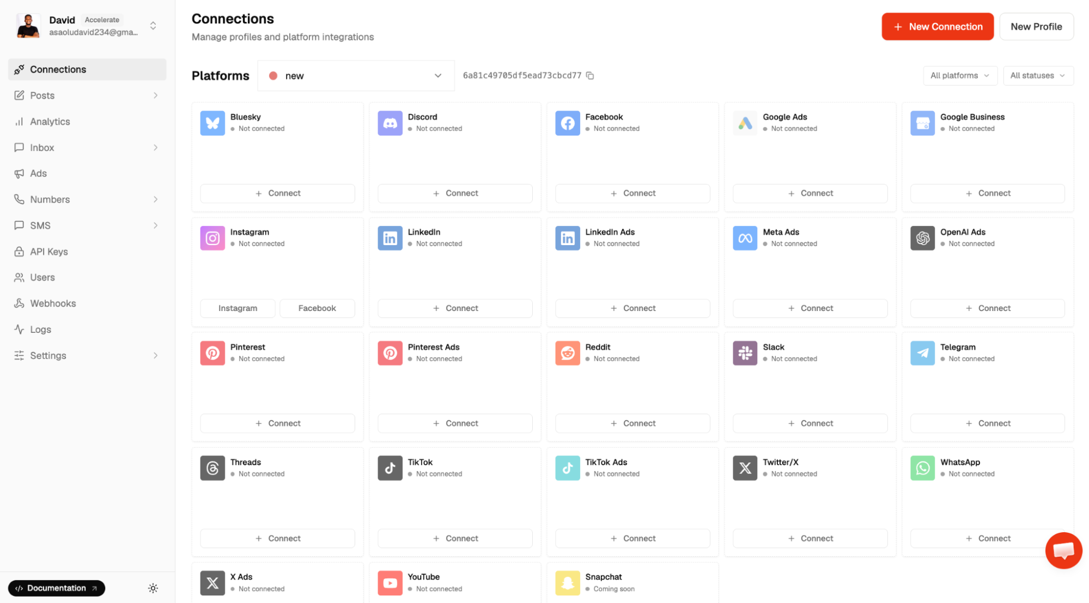Click the Slack platform icon
This screenshot has width=1089, height=603.
tap(745, 353)
